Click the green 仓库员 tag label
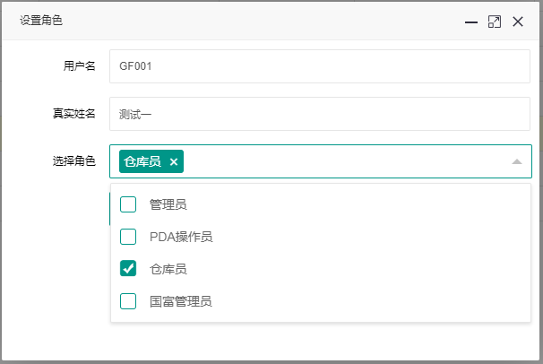The image size is (543, 364). coord(142,161)
